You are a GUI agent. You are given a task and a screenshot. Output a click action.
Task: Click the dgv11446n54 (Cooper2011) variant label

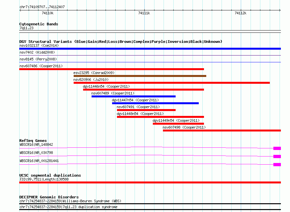coord(106,86)
